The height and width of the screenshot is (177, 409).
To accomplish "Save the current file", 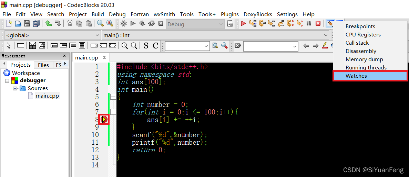I will [x=27, y=24].
